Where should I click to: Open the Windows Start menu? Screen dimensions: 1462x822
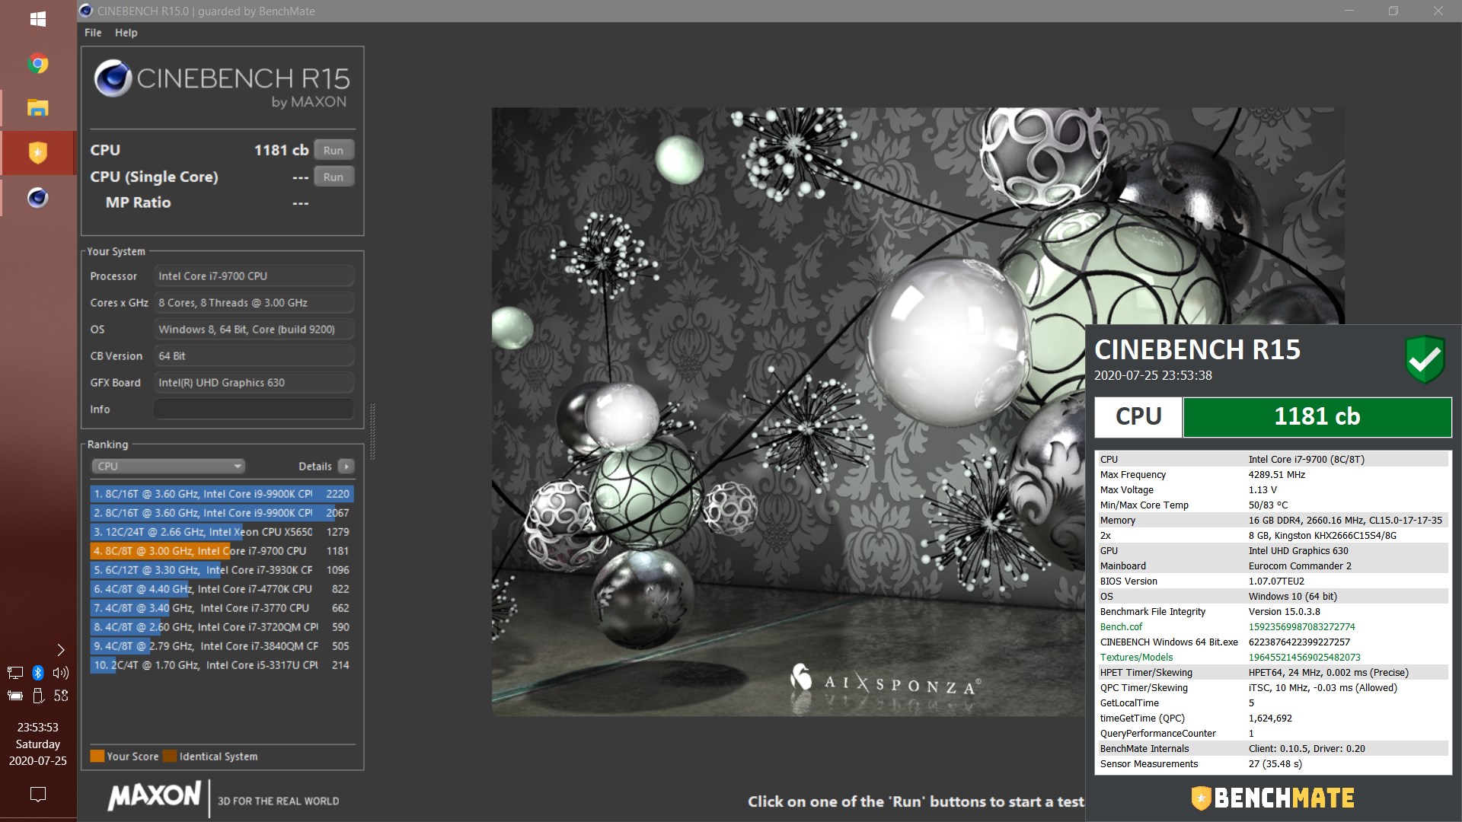[x=38, y=18]
